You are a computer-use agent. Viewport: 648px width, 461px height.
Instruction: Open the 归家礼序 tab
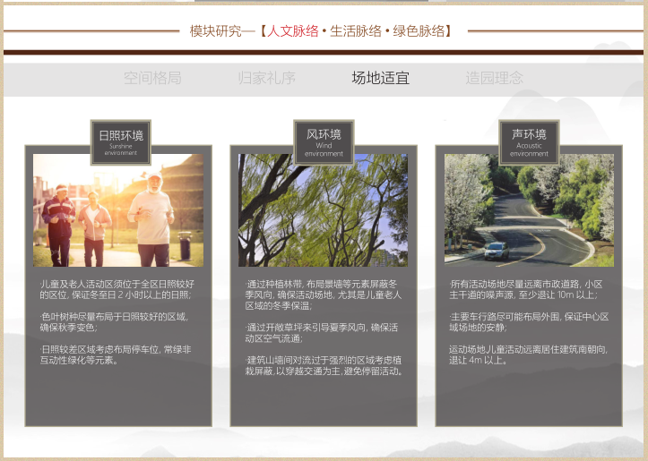[x=267, y=79]
